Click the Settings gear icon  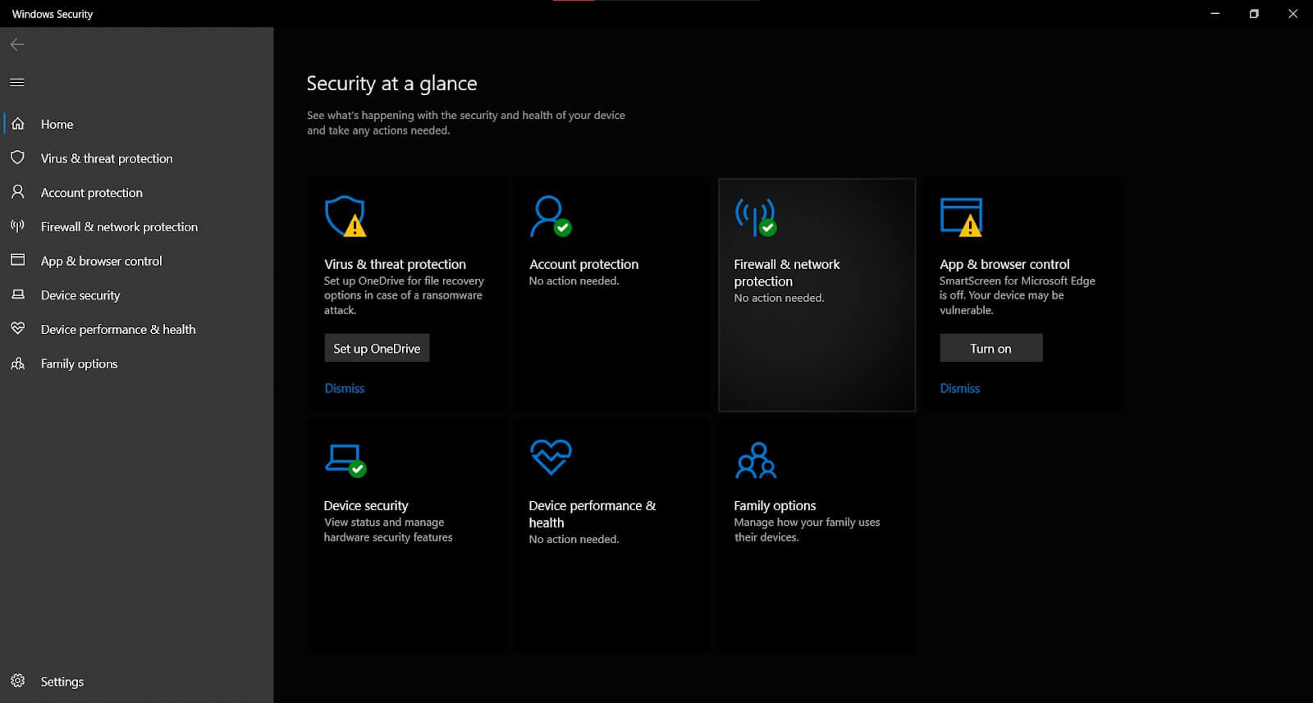17,681
